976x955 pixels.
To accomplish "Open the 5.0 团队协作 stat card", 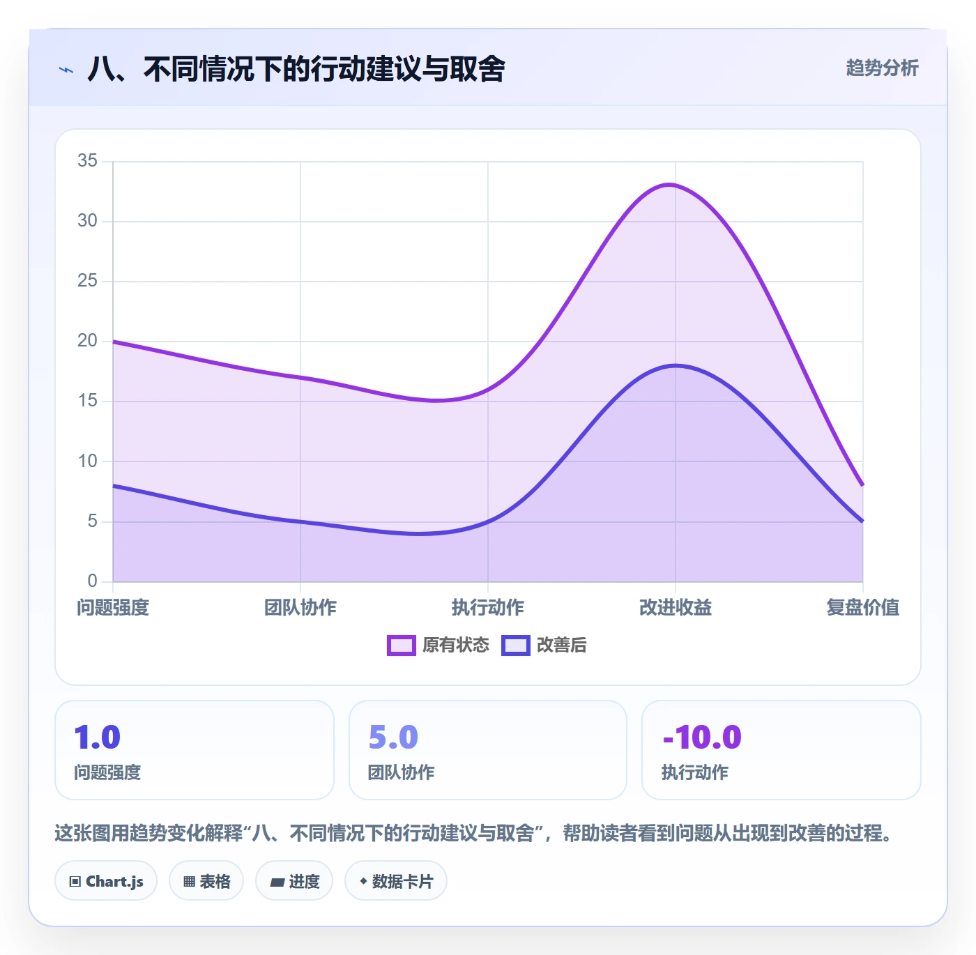I will 488,750.
